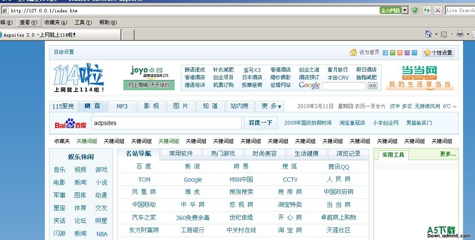Image resolution: width=475 pixels, height=240 pixels.
Task: Click the 百度一下 search button
Action: coord(260,123)
